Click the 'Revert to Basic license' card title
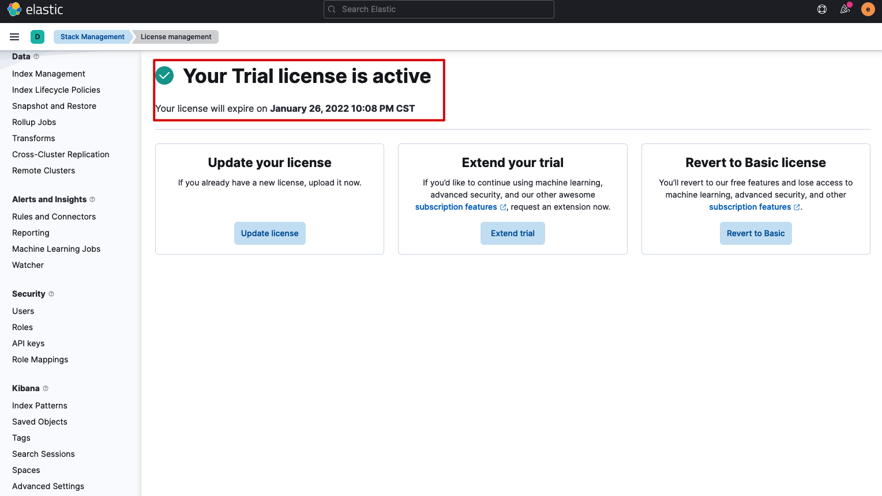The width and height of the screenshot is (882, 496). (756, 162)
